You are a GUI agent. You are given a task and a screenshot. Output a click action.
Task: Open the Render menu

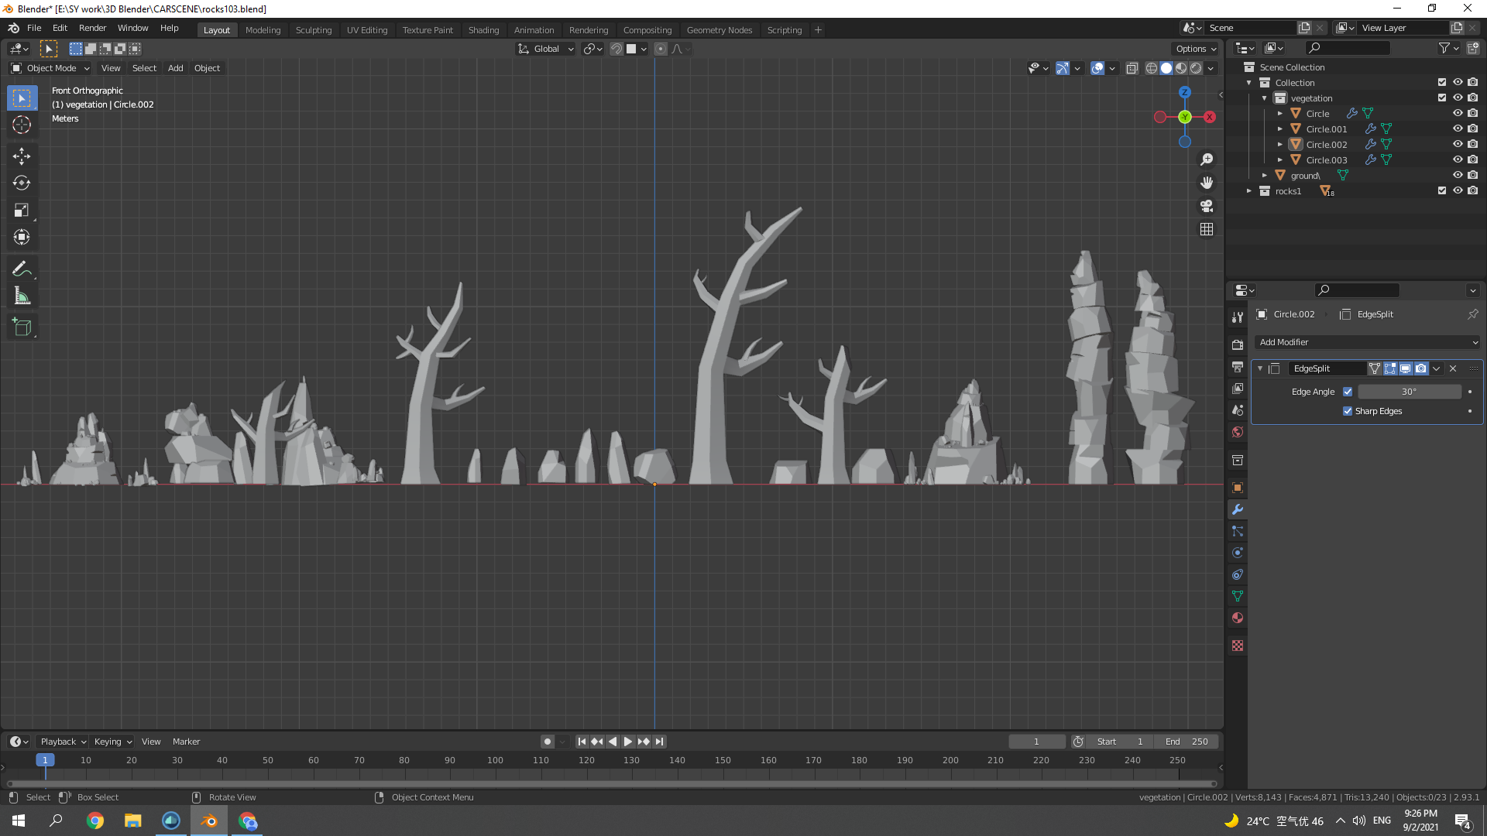pos(92,28)
